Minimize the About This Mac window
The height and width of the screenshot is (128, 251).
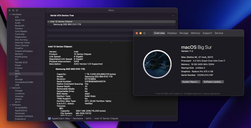pyautogui.click(x=141, y=33)
